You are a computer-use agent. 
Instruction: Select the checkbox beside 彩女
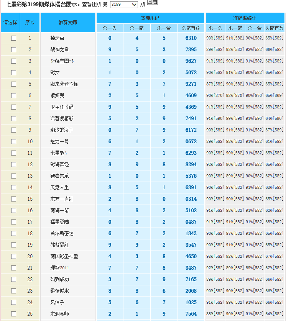point(14,72)
